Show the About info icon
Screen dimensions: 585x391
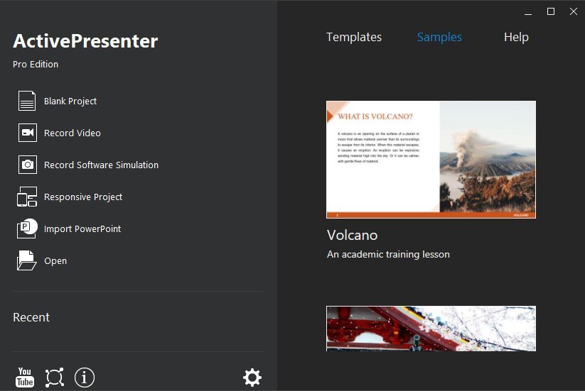(85, 378)
